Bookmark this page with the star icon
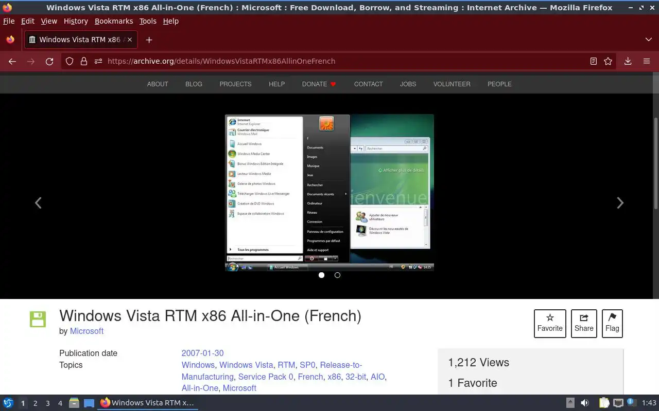Viewport: 659px width, 411px height. [608, 61]
